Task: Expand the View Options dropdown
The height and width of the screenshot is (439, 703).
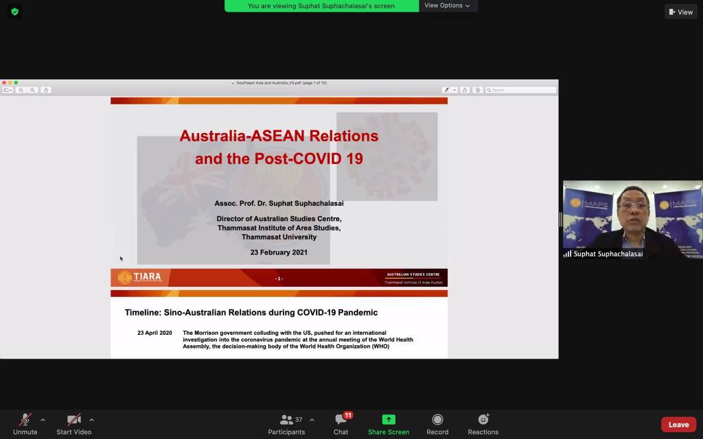Action: tap(448, 5)
